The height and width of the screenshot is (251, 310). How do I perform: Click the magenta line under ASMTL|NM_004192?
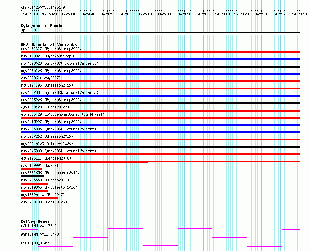pos(160,246)
